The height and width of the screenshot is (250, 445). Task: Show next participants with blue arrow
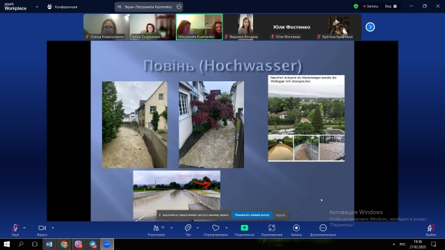coord(370,27)
